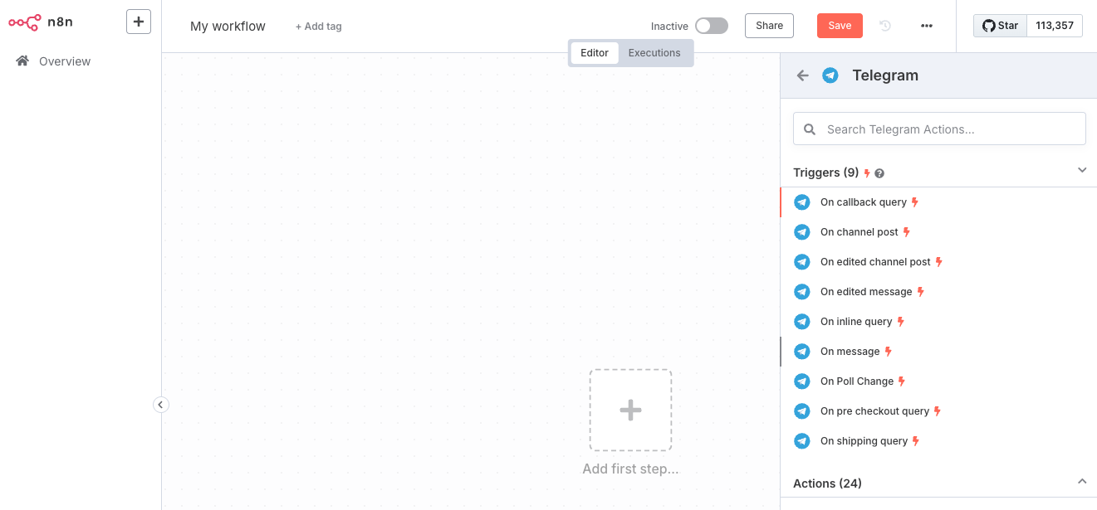Expand the Actions (24) section
Viewport: 1097px width, 510px height.
pos(1081,482)
